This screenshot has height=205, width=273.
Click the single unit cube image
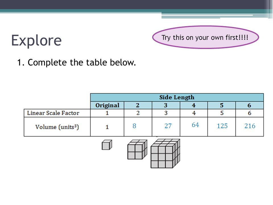[107, 145]
